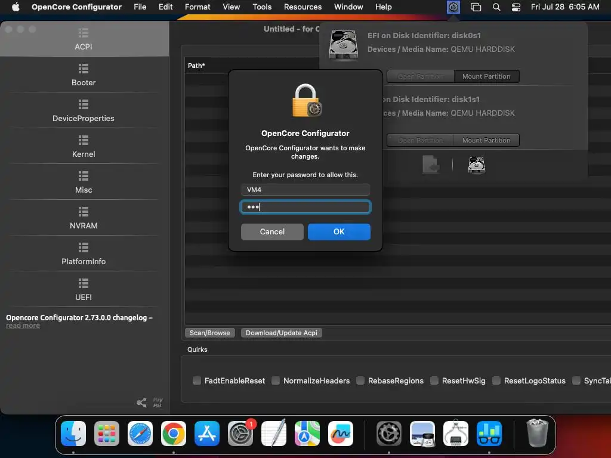Viewport: 611px width, 458px height.
Task: Click the Path* column header
Action: [x=196, y=66]
